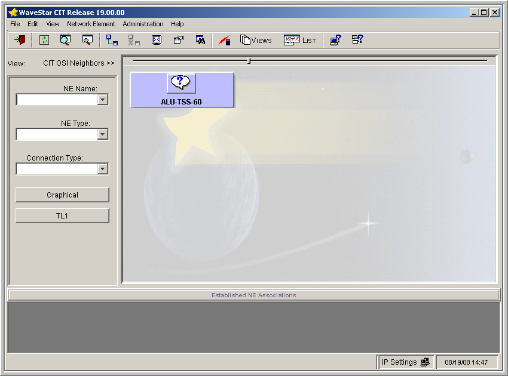
Task: Click CIT OSI Neighbors >> view selector
Action: click(x=79, y=63)
